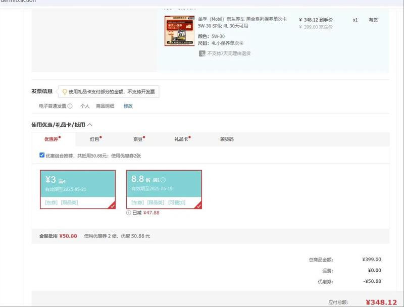
Task: Switch to the 礼品卡 tab
Action: tap(182, 139)
